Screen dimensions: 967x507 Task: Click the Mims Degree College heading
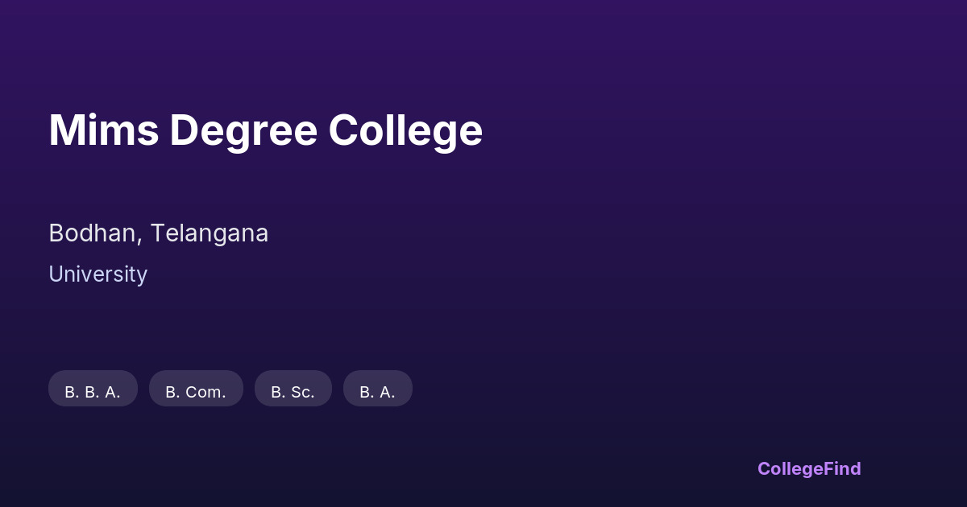click(x=265, y=130)
